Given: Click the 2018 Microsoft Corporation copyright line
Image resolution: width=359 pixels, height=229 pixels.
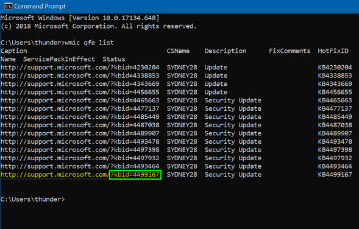Looking at the screenshot, I should [x=99, y=26].
